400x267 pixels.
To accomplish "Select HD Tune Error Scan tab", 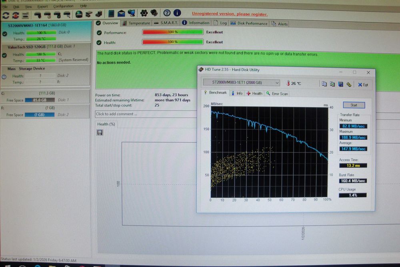I will point(277,94).
